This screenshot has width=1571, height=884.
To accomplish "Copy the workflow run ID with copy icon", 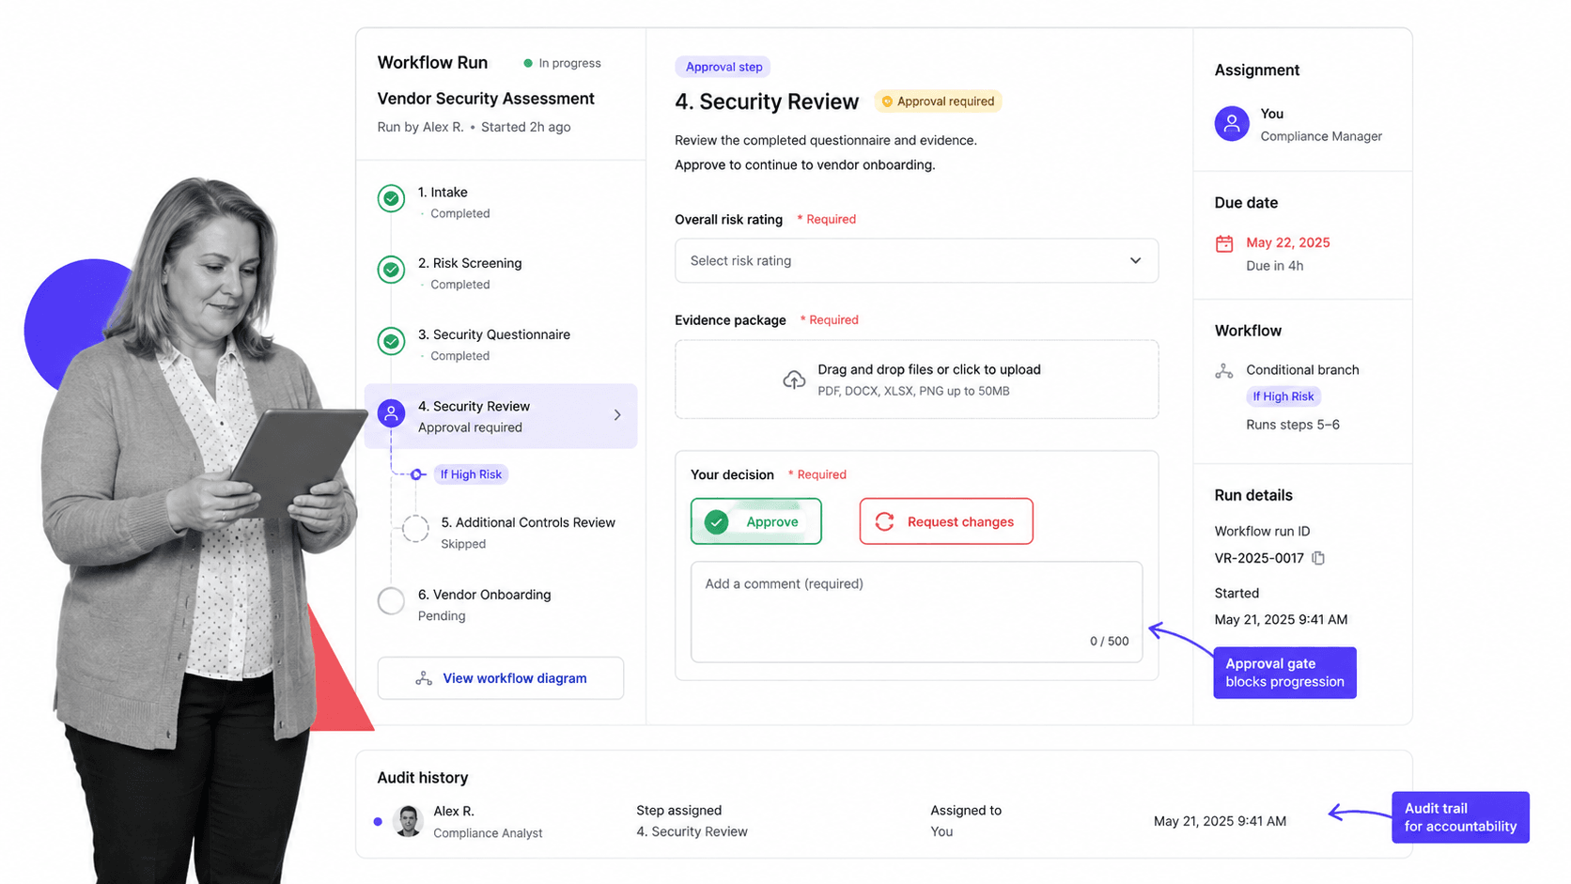I will (x=1318, y=558).
